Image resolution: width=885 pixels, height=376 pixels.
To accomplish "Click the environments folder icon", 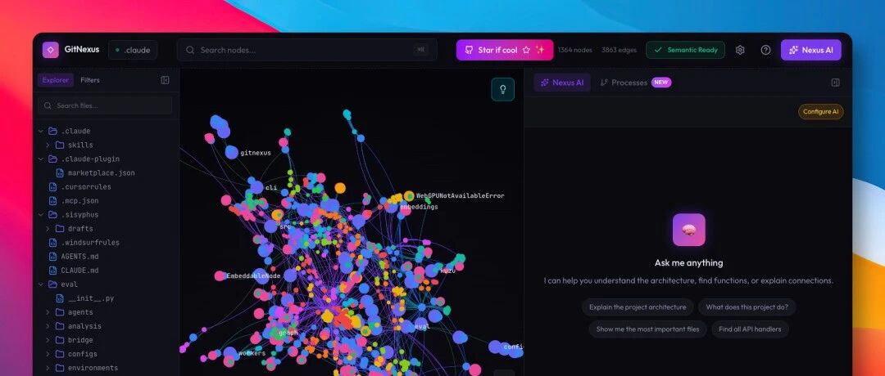I will coord(60,368).
